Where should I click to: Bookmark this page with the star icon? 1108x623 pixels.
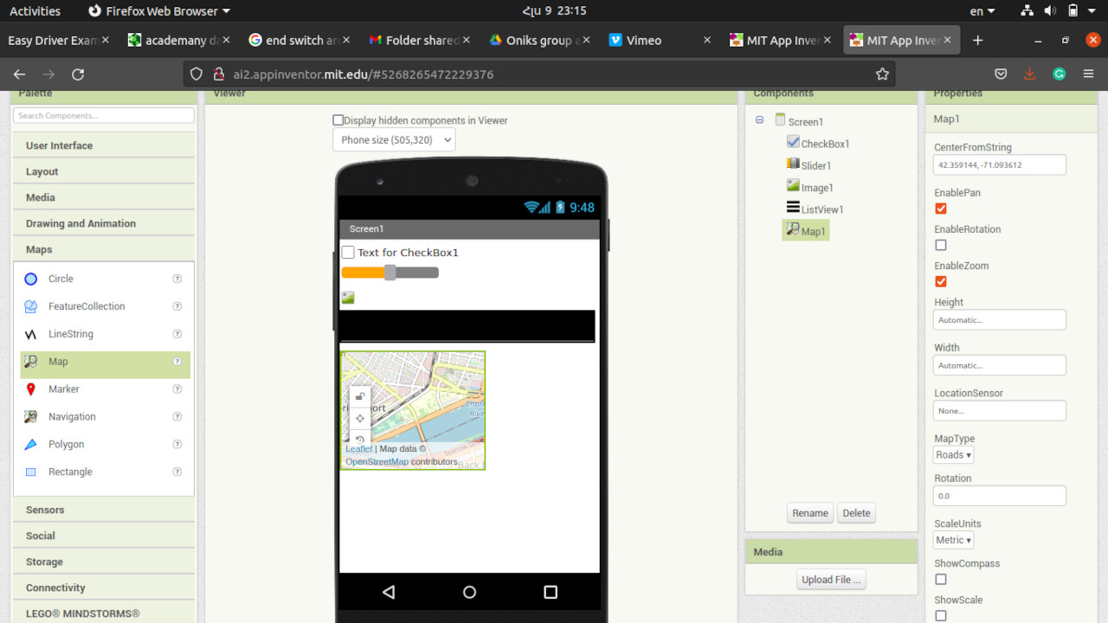[x=882, y=74]
